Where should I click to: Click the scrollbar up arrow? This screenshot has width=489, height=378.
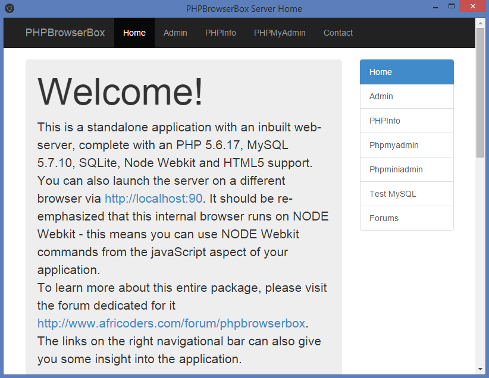click(480, 23)
